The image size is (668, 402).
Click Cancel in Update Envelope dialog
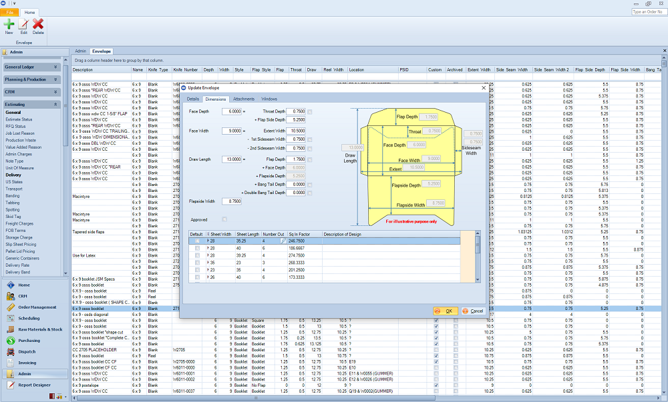point(474,311)
